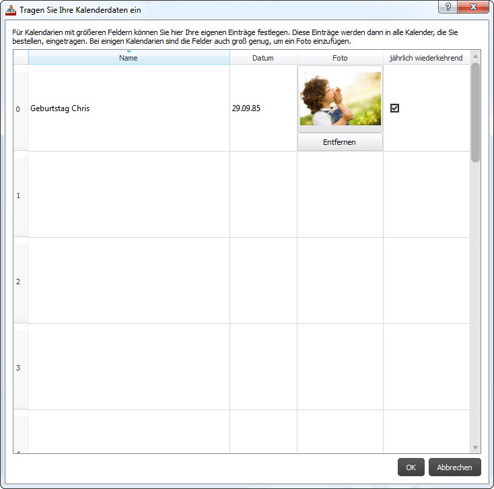Viewport: 494px width, 489px height.
Task: Click the Datum cell in row 3
Action: pos(263,367)
